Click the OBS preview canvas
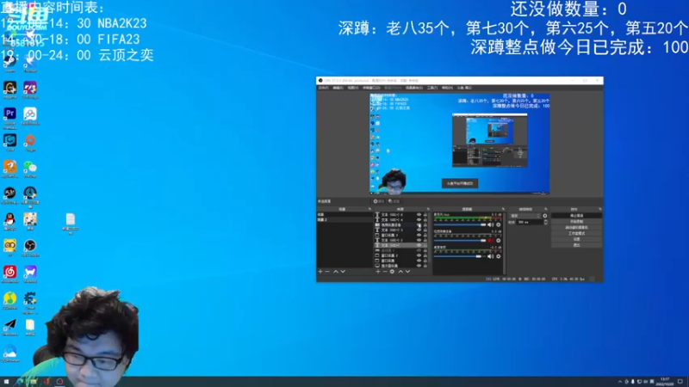Screen dimensions: 689x387 coord(459,144)
